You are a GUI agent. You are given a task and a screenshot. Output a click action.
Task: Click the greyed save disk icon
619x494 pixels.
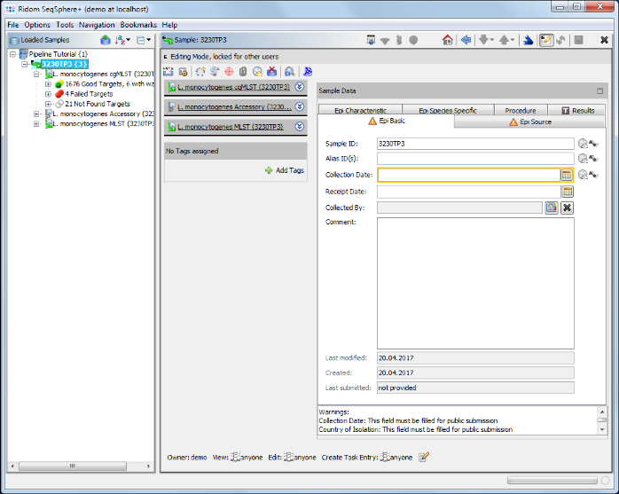[579, 40]
